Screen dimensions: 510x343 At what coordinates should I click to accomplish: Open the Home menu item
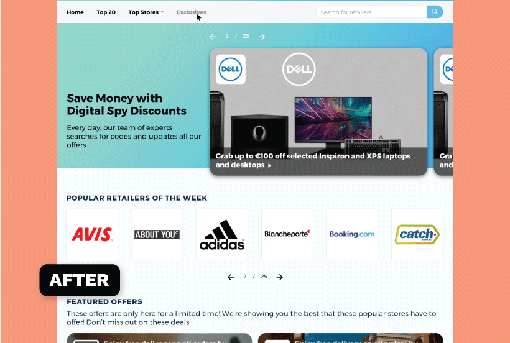(75, 12)
